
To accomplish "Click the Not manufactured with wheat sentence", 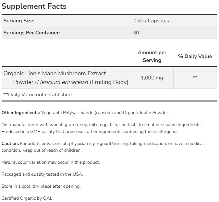I will coord(101,125).
